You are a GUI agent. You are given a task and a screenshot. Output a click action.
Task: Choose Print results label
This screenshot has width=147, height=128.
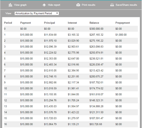[x=89, y=5]
